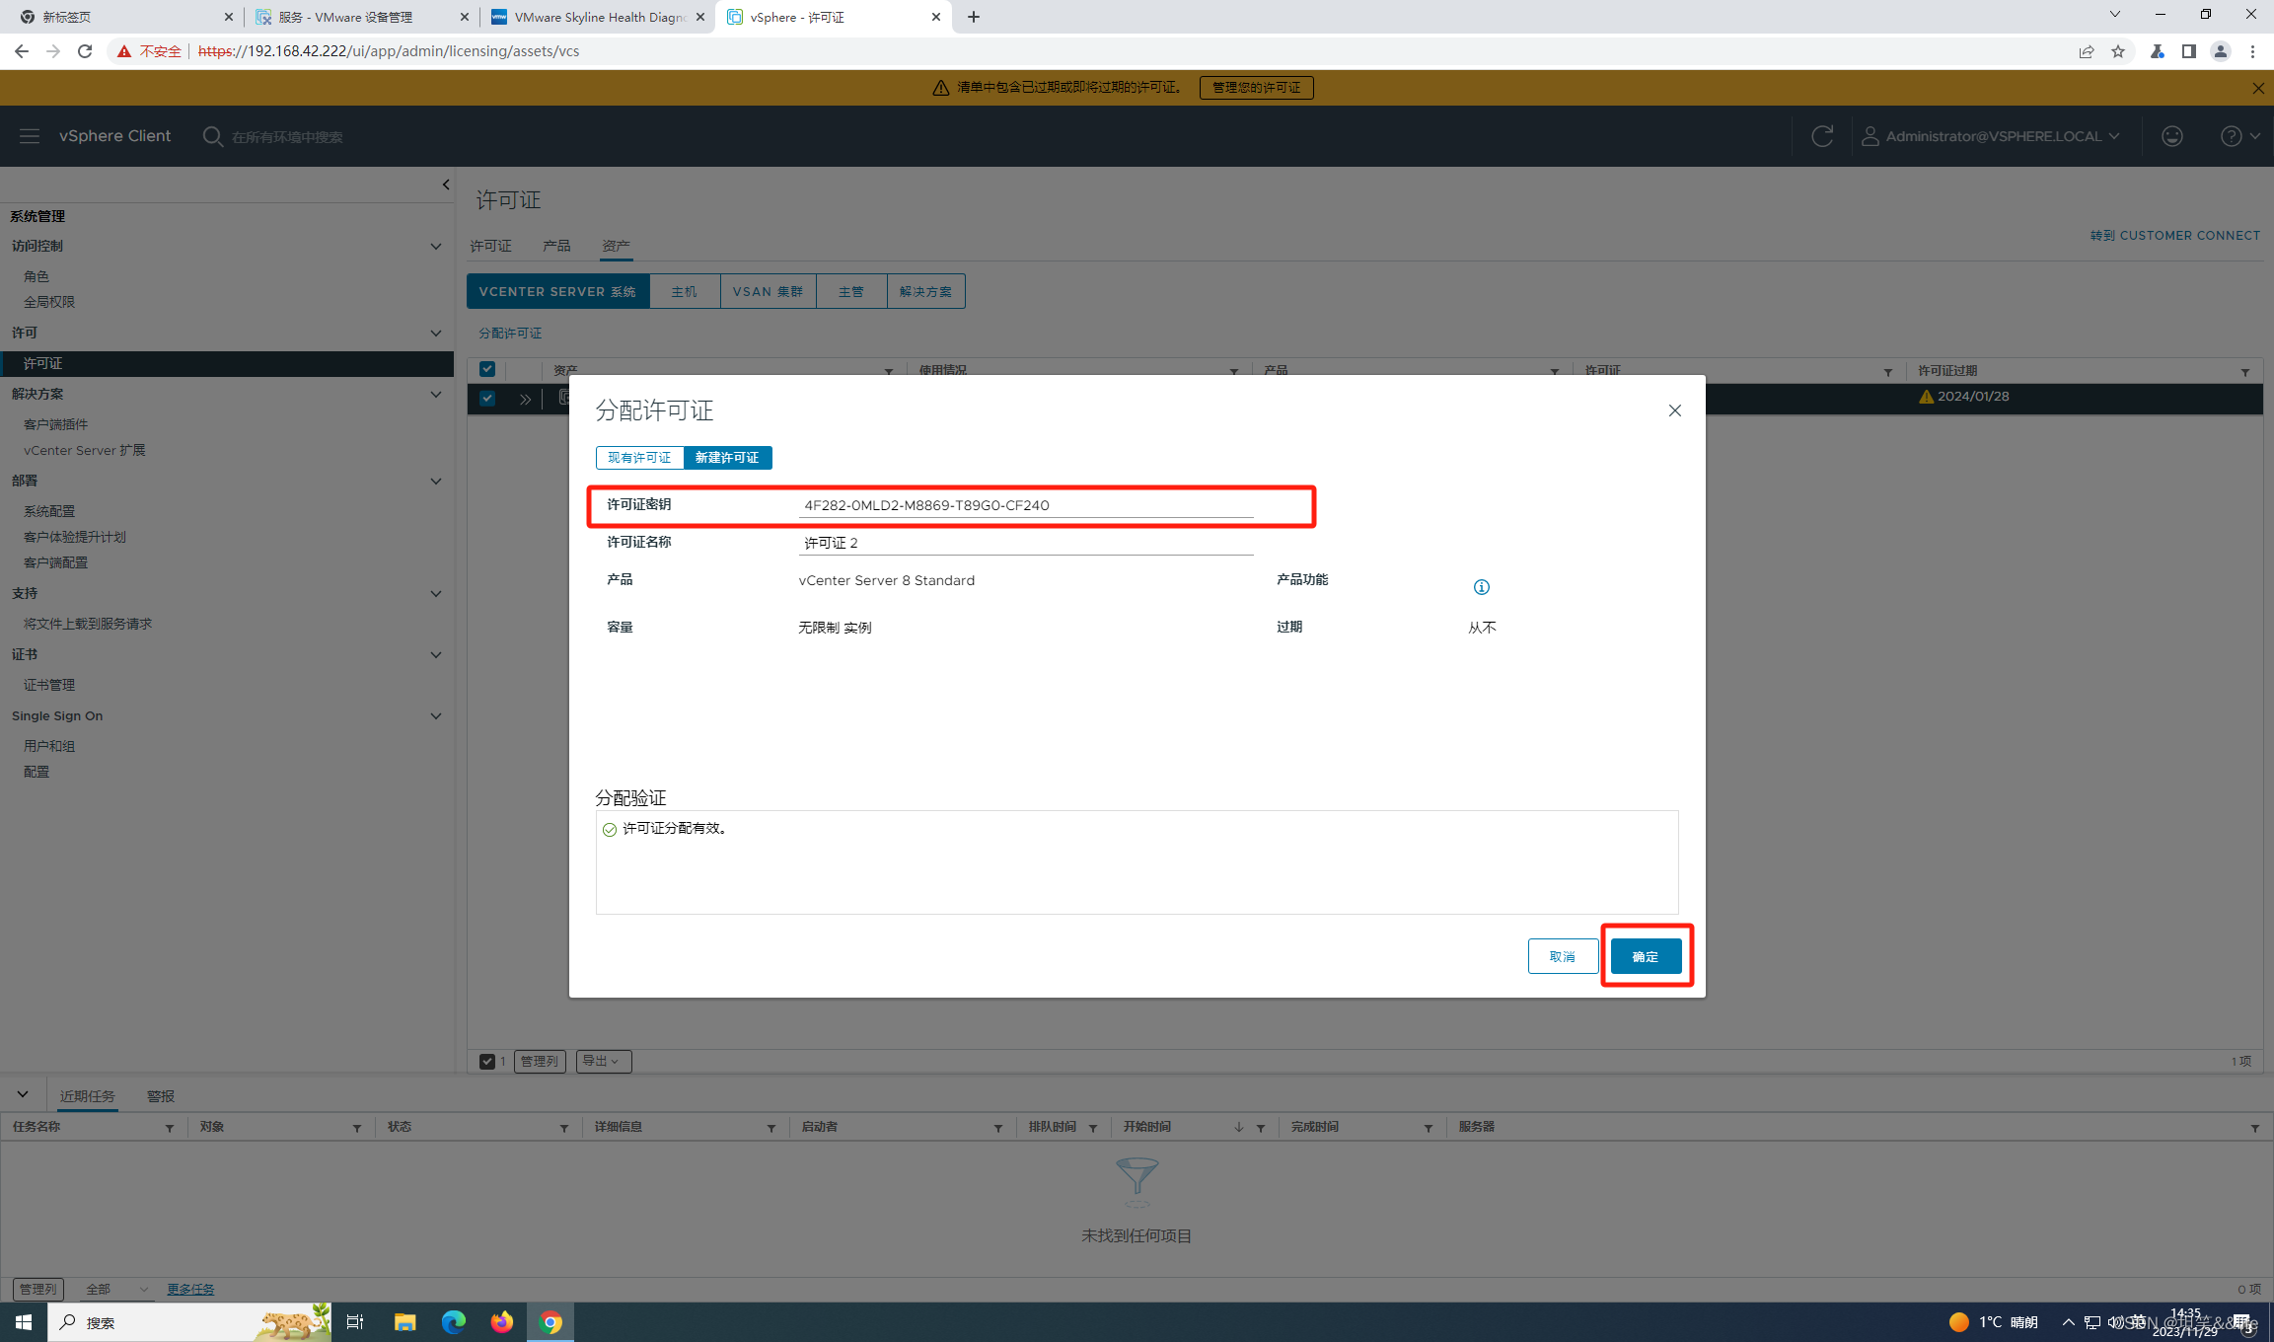
Task: Open Chrome extensions icon
Action: click(x=2158, y=51)
